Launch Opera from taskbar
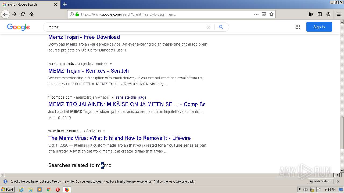Viewport: 344px width, 193px height. (x=58, y=190)
